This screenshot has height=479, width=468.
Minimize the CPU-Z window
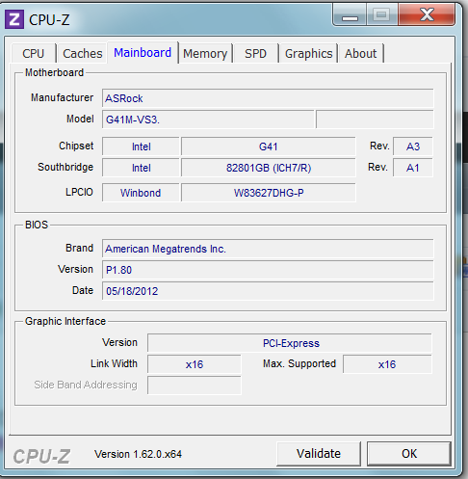pos(350,14)
